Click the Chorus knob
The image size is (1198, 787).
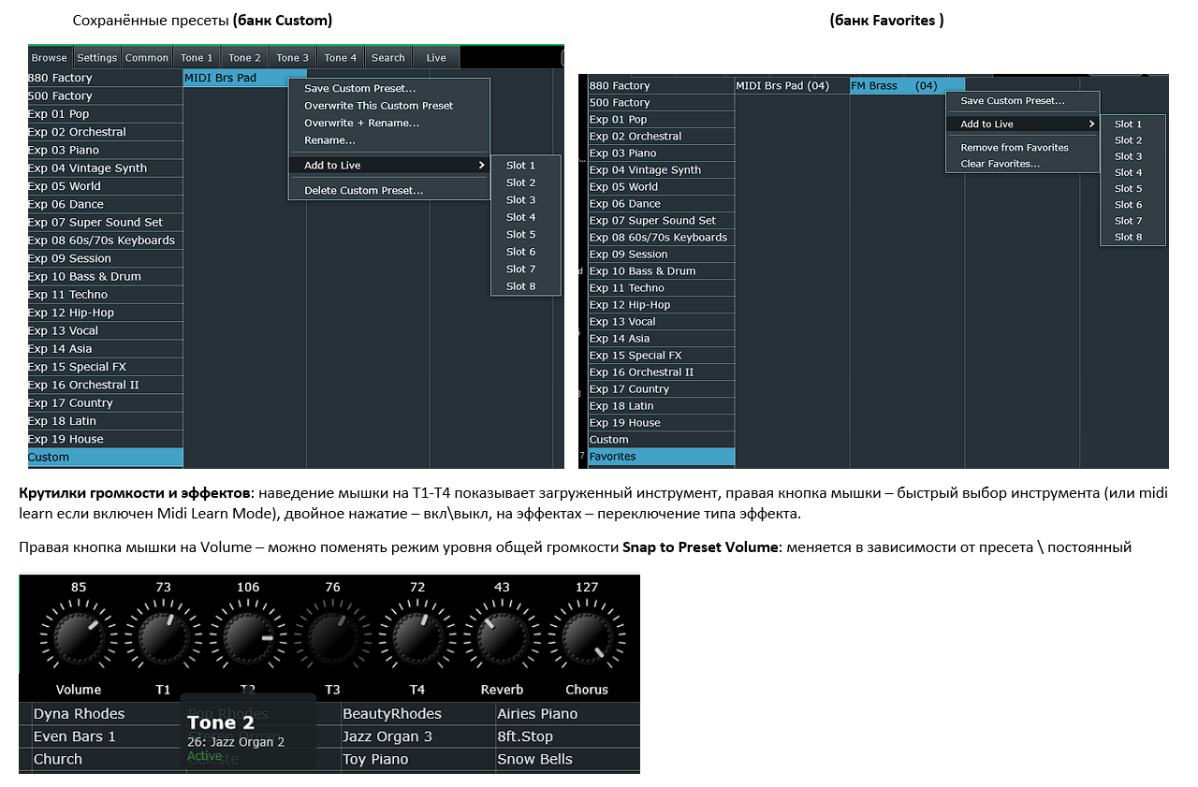(x=587, y=639)
